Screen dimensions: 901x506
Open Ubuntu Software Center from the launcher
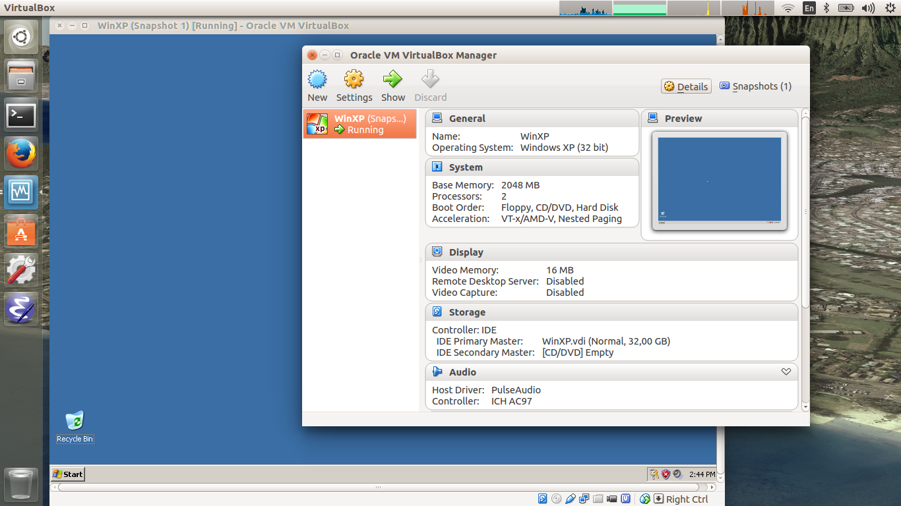[21, 231]
